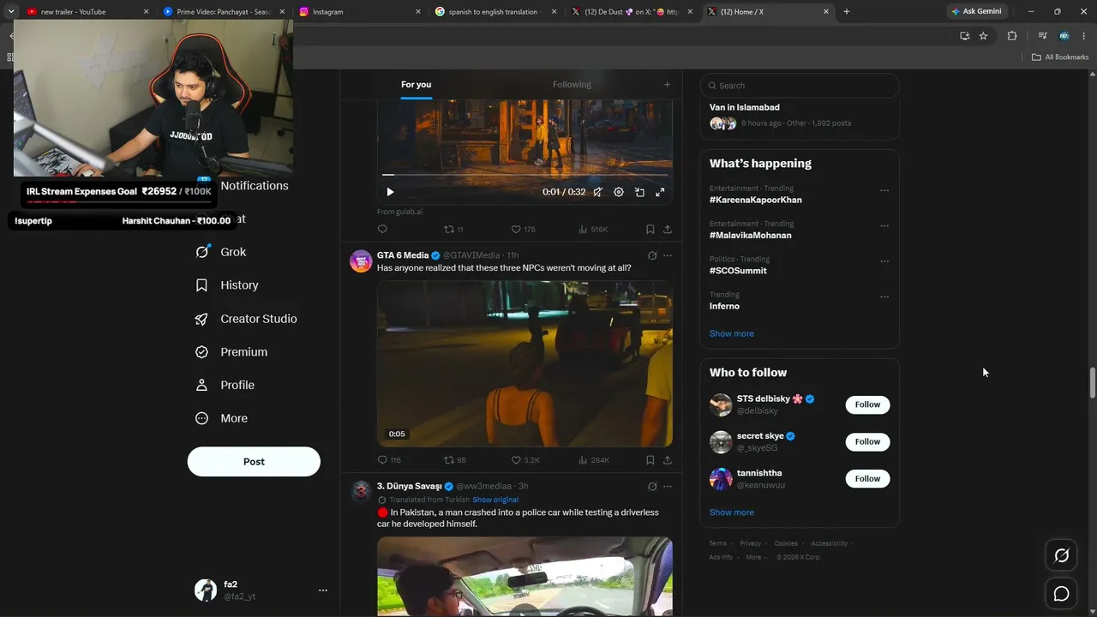Open the floating Grok button
Viewport: 1097px width, 617px height.
coord(1061,555)
